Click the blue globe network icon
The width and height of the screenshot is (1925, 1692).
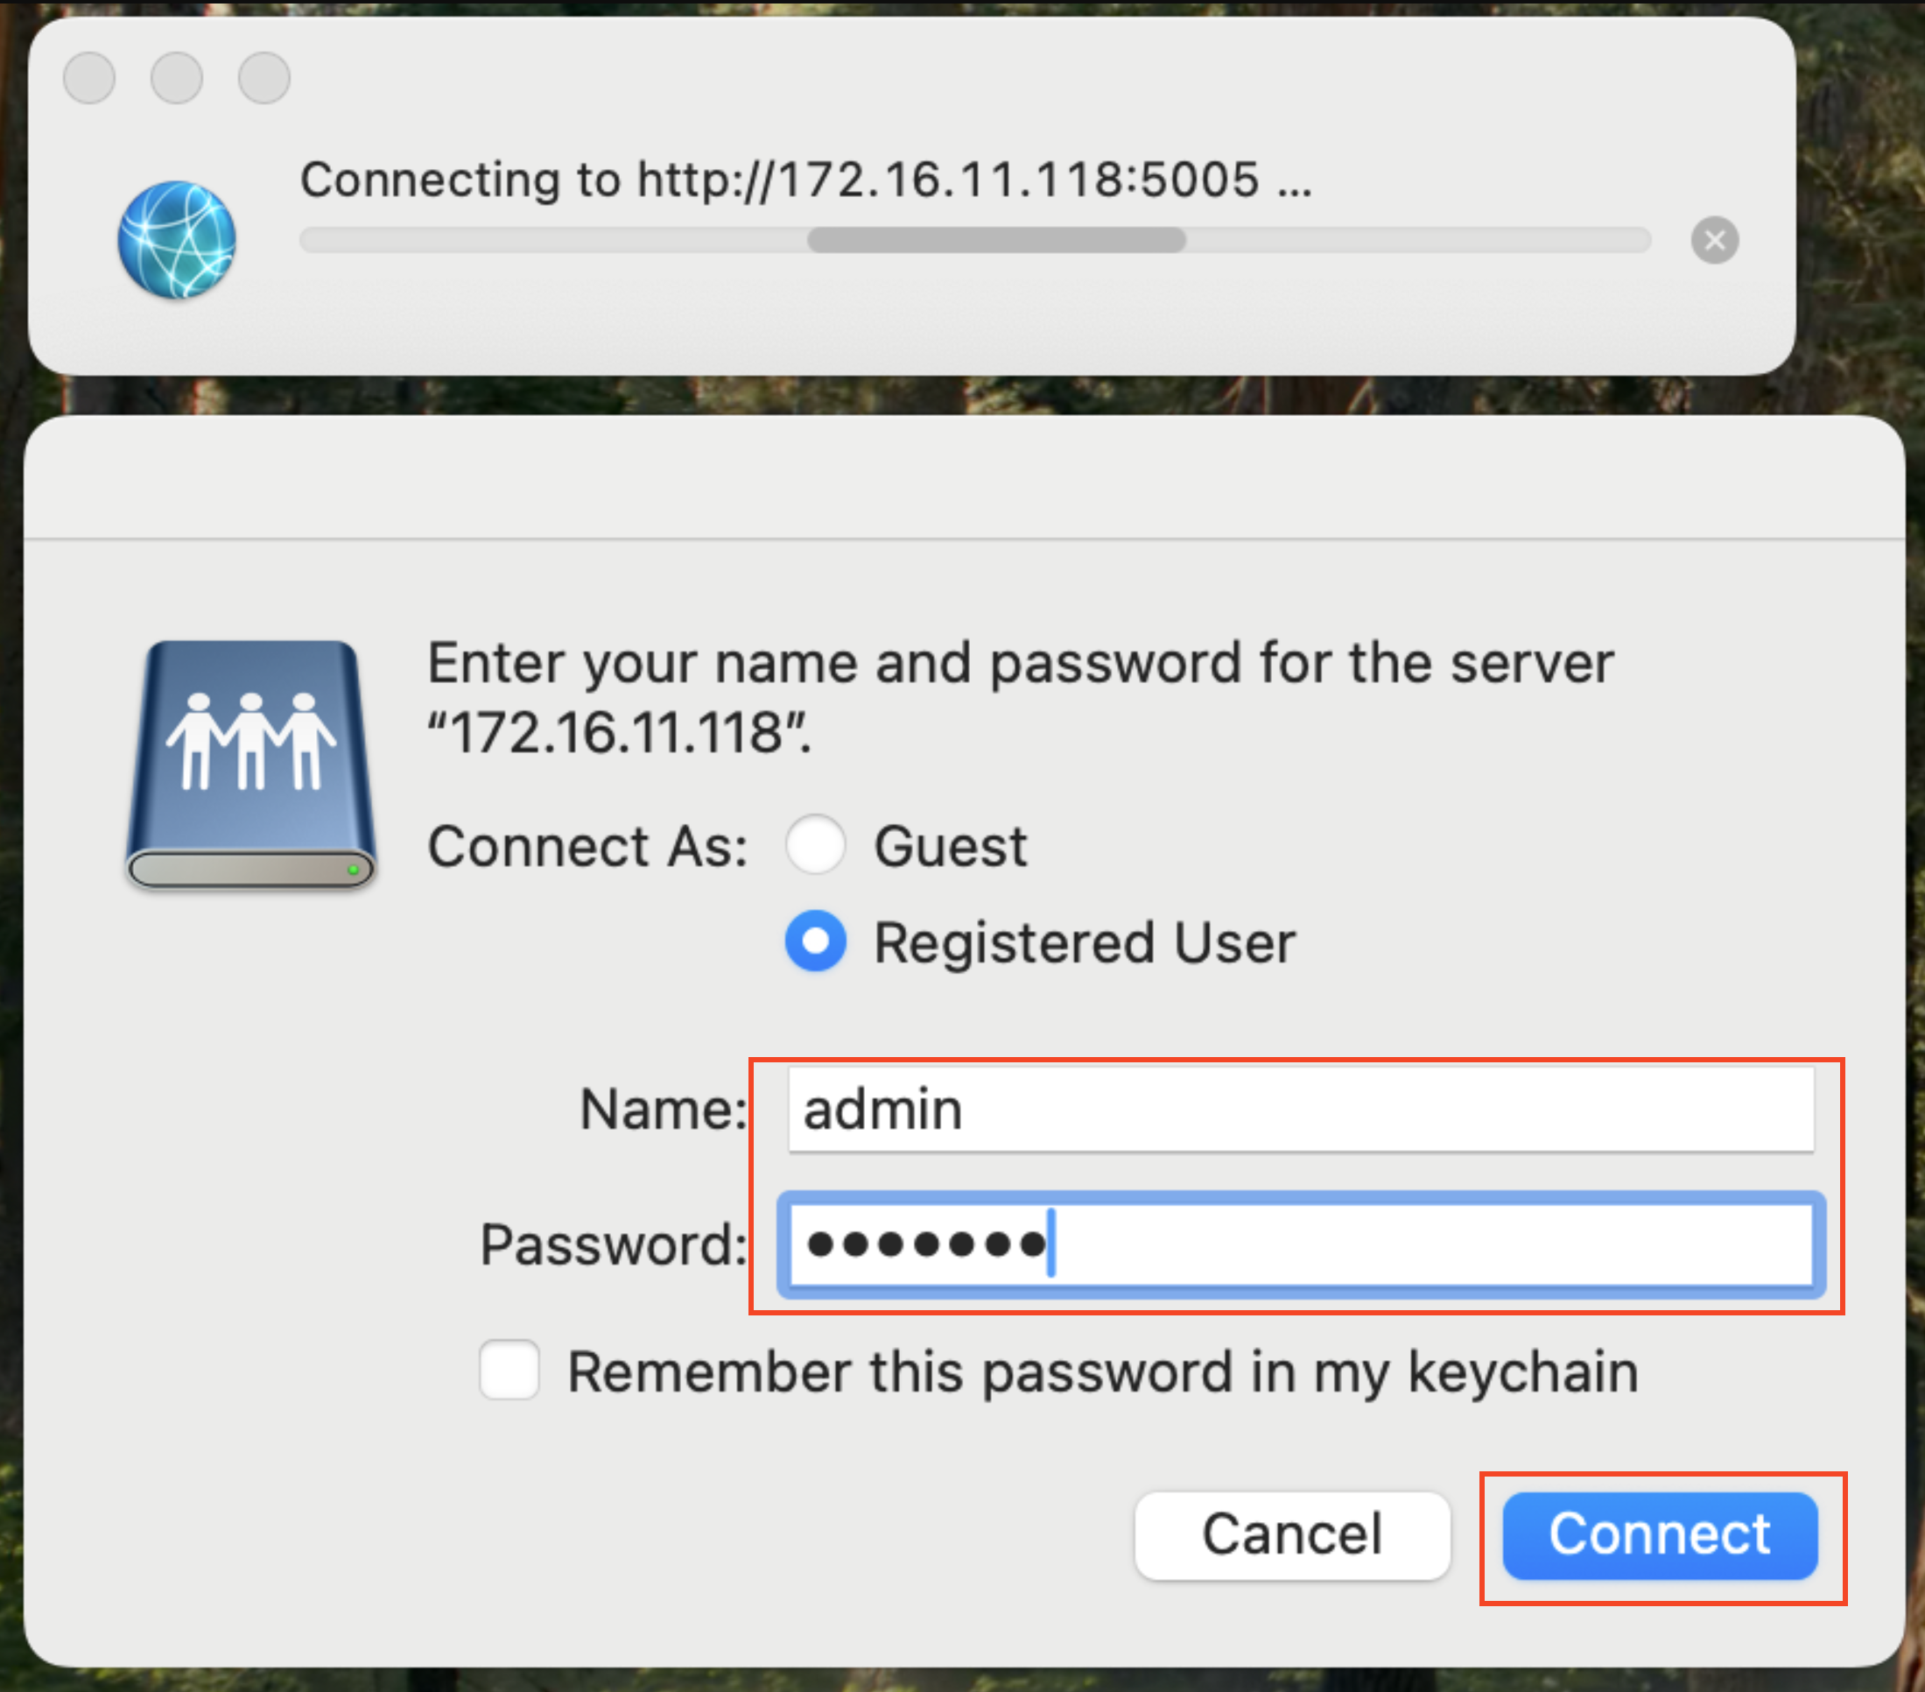[177, 239]
